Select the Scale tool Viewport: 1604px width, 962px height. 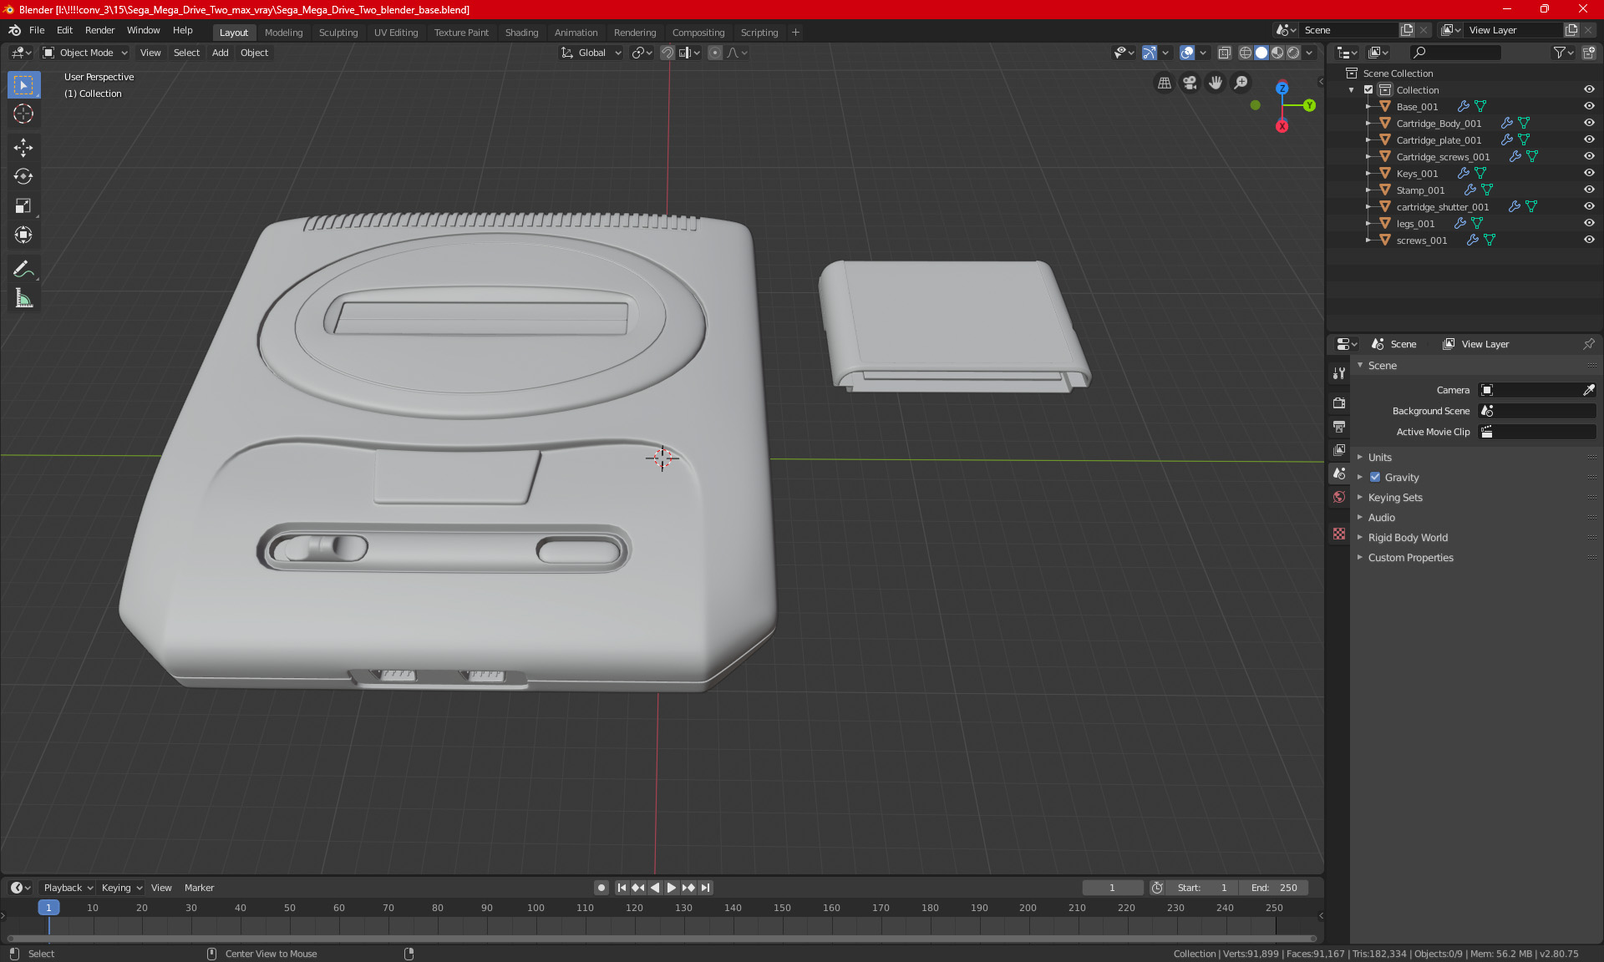pyautogui.click(x=23, y=205)
